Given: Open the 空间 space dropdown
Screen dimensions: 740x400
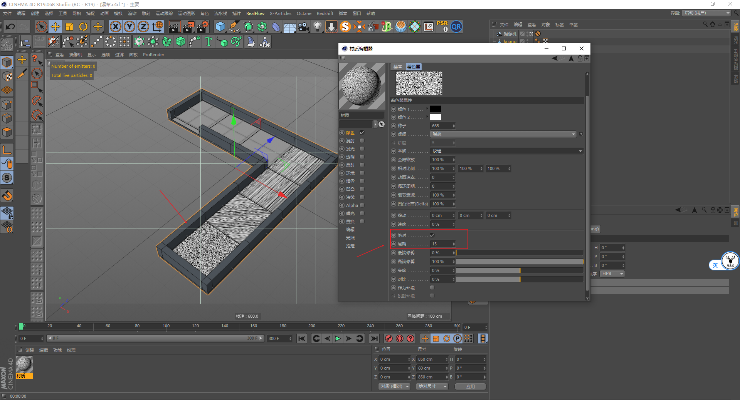Looking at the screenshot, I should [x=506, y=151].
